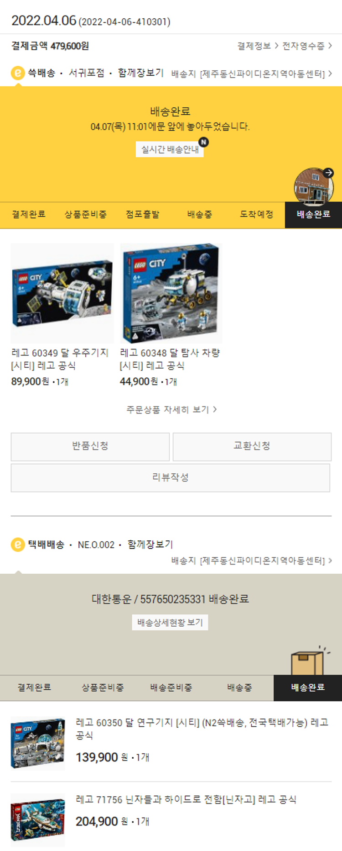Click the yellow e icon beside 택배배송
The image size is (342, 851).
18,544
